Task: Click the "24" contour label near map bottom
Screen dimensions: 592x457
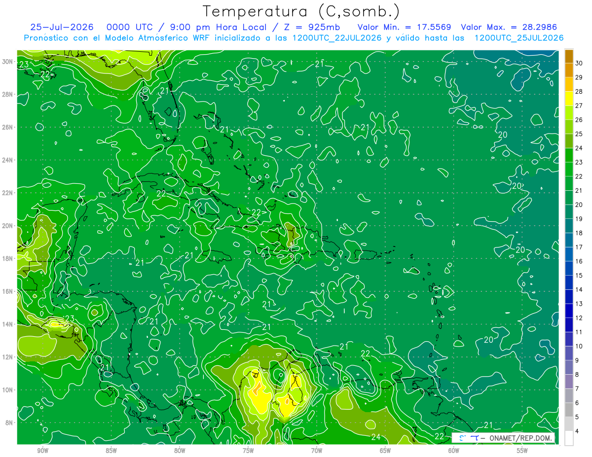Action: [375, 437]
